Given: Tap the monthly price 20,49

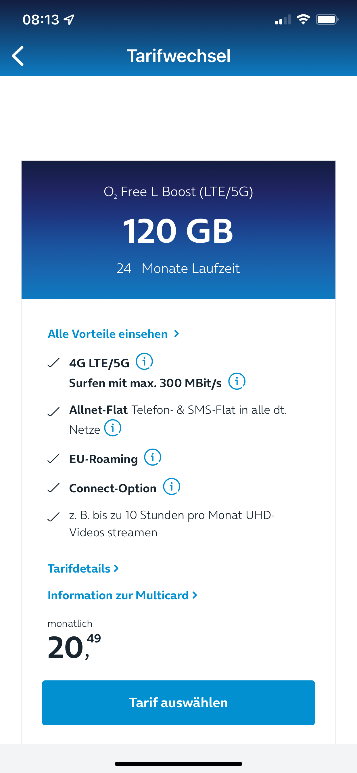Looking at the screenshot, I should tap(74, 647).
